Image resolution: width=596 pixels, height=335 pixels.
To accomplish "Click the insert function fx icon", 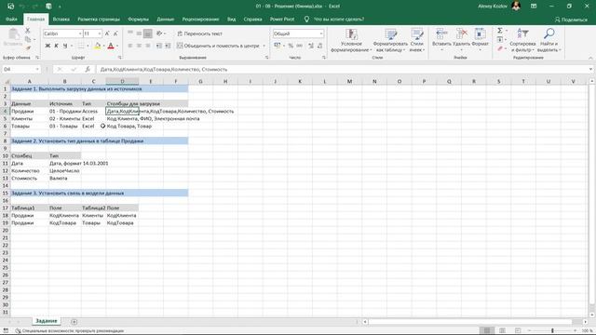I will pos(88,69).
